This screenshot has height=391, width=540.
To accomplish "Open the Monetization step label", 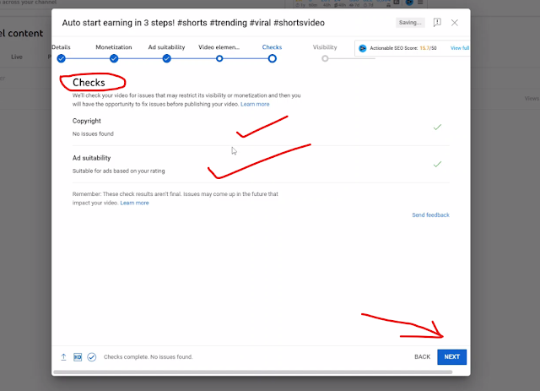I will (x=114, y=47).
